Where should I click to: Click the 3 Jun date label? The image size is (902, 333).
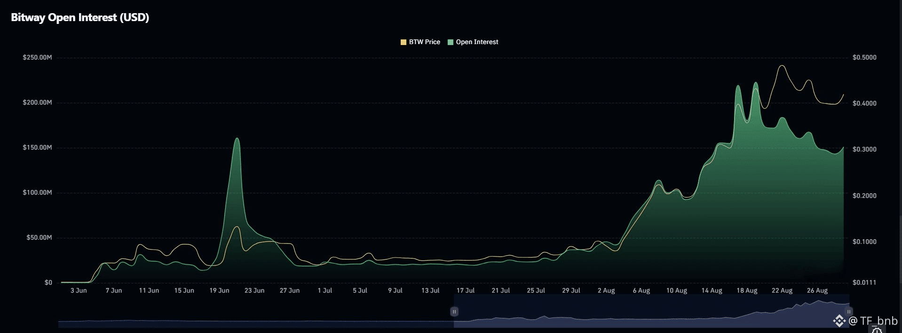tap(79, 290)
